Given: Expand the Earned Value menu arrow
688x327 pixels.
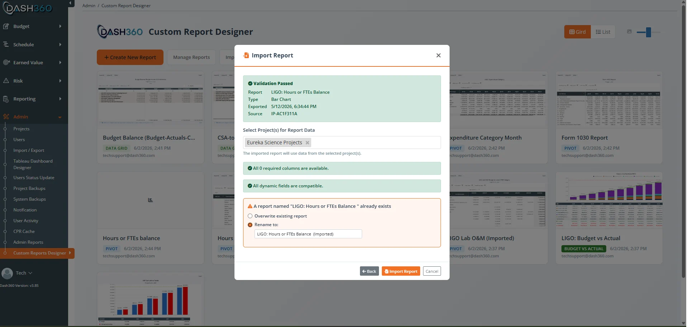Looking at the screenshot, I should (x=60, y=62).
